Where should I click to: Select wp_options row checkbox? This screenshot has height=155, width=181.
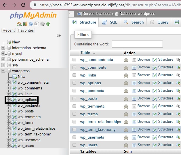tap(74, 83)
